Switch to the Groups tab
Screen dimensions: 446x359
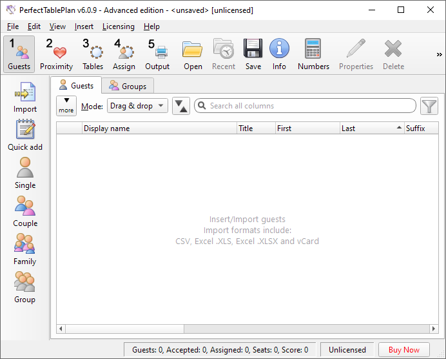pyautogui.click(x=128, y=86)
